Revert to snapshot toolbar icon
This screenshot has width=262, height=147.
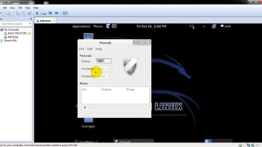pyautogui.click(x=24, y=13)
